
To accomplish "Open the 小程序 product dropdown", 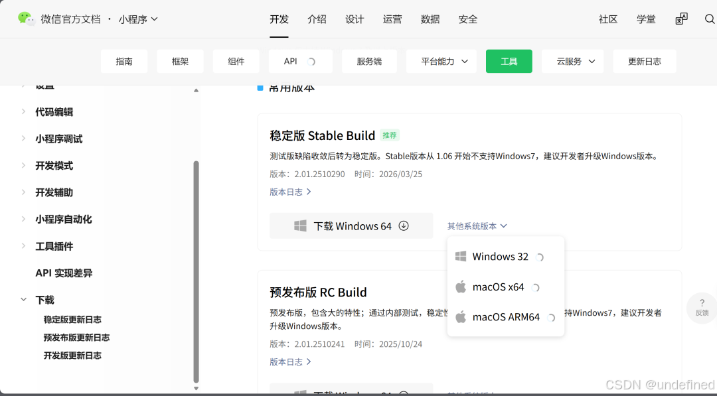I will [x=138, y=19].
